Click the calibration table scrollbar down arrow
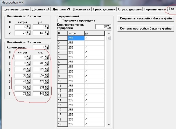This screenshot has width=176, height=129. click(x=109, y=125)
